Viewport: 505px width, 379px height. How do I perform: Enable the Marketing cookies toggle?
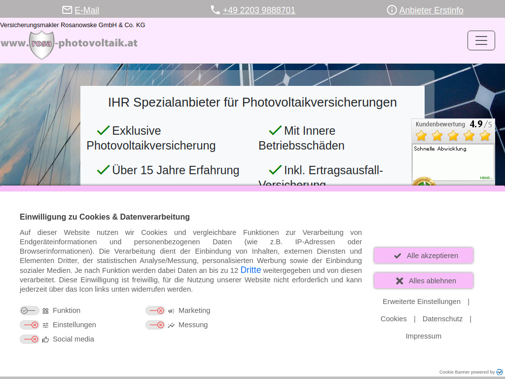155,310
